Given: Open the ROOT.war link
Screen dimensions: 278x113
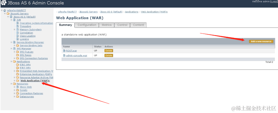Looking at the screenshot, I should [x=71, y=51].
